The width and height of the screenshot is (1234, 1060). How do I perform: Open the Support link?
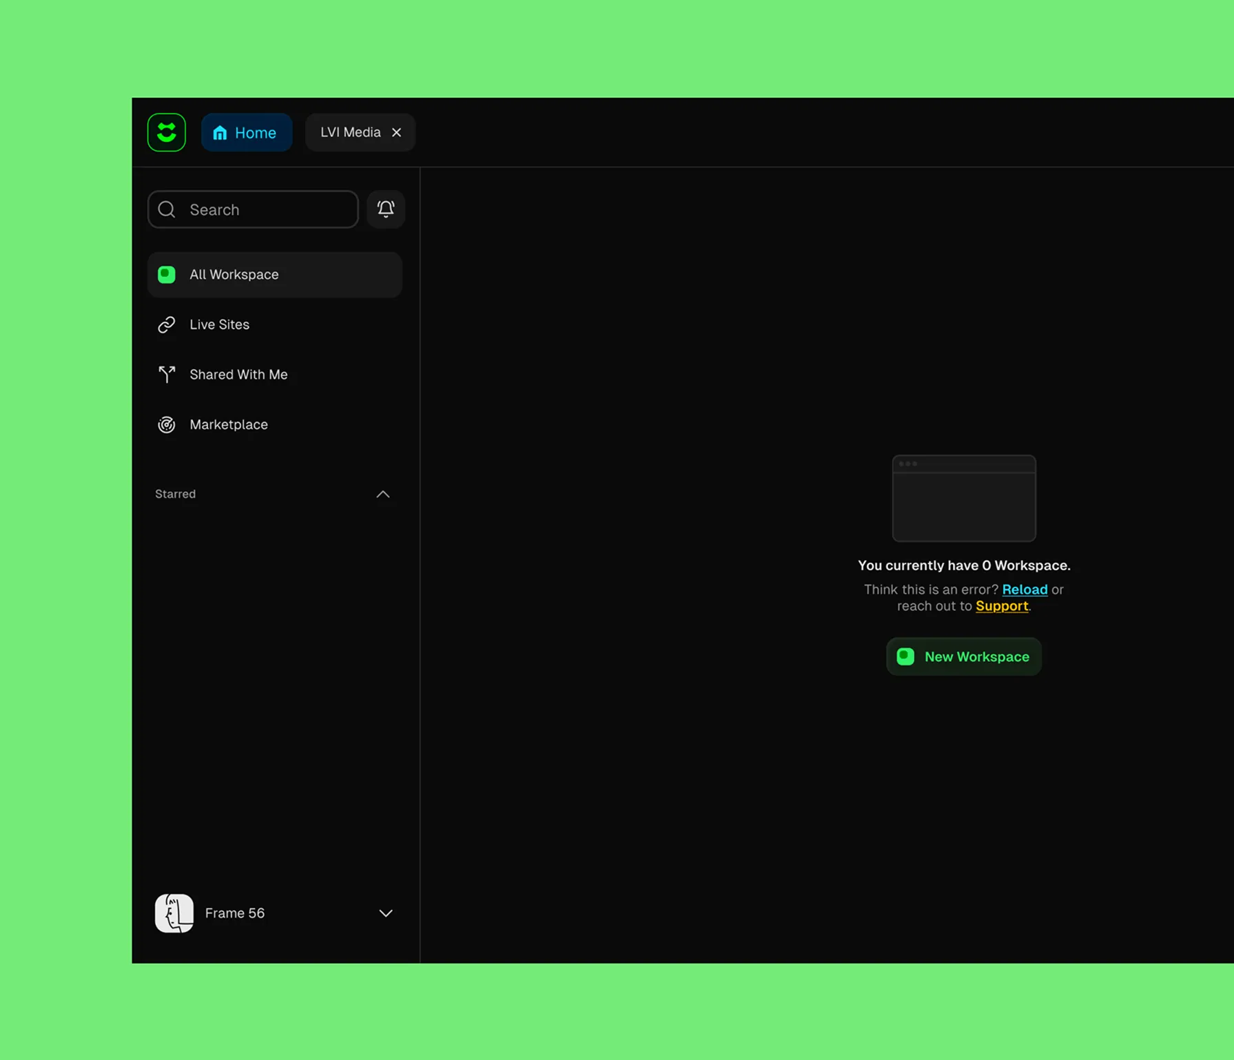pos(1002,606)
